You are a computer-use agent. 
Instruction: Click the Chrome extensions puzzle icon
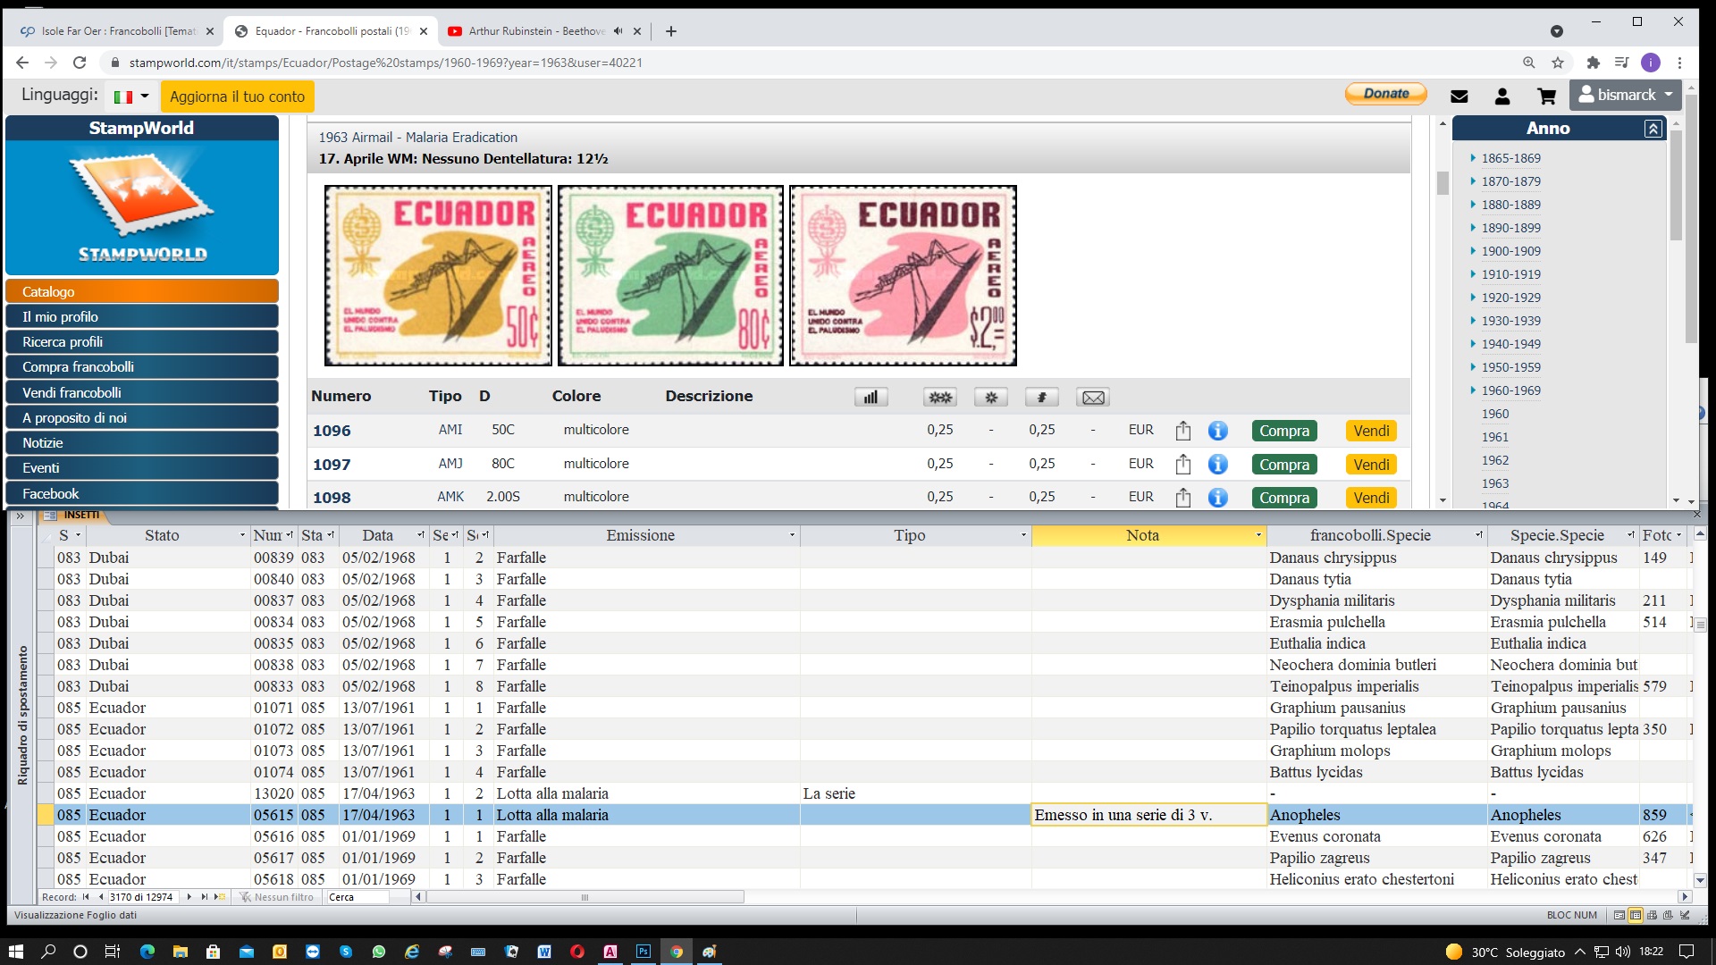1593,63
